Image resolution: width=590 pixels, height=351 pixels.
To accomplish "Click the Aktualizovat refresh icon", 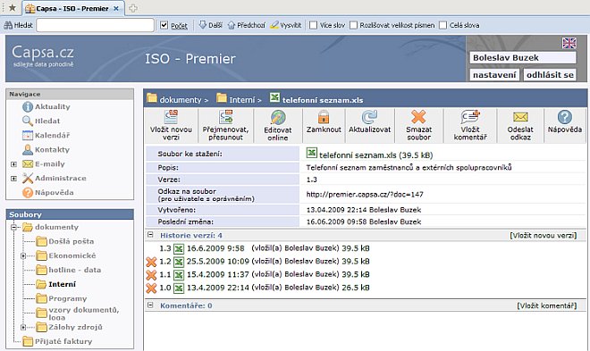I will pyautogui.click(x=369, y=117).
